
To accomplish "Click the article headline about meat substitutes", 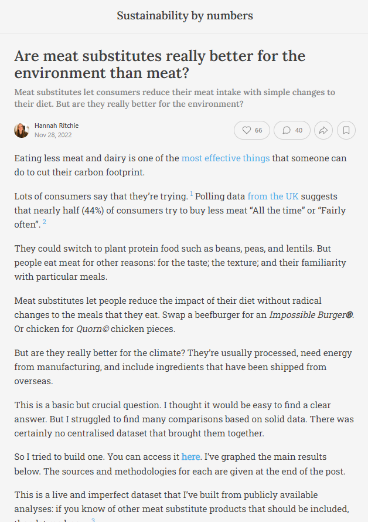I will pos(160,65).
